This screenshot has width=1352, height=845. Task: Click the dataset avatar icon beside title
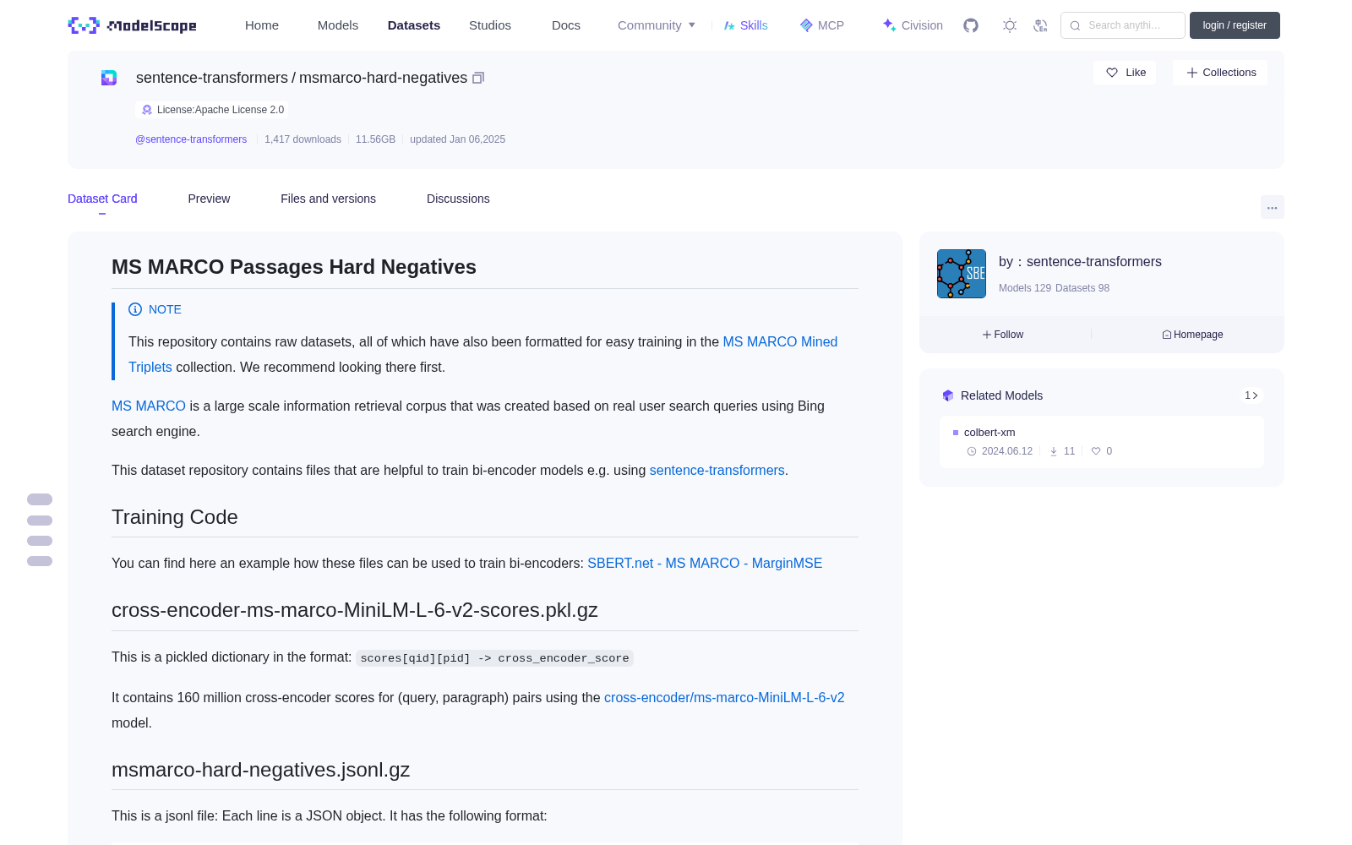[109, 78]
